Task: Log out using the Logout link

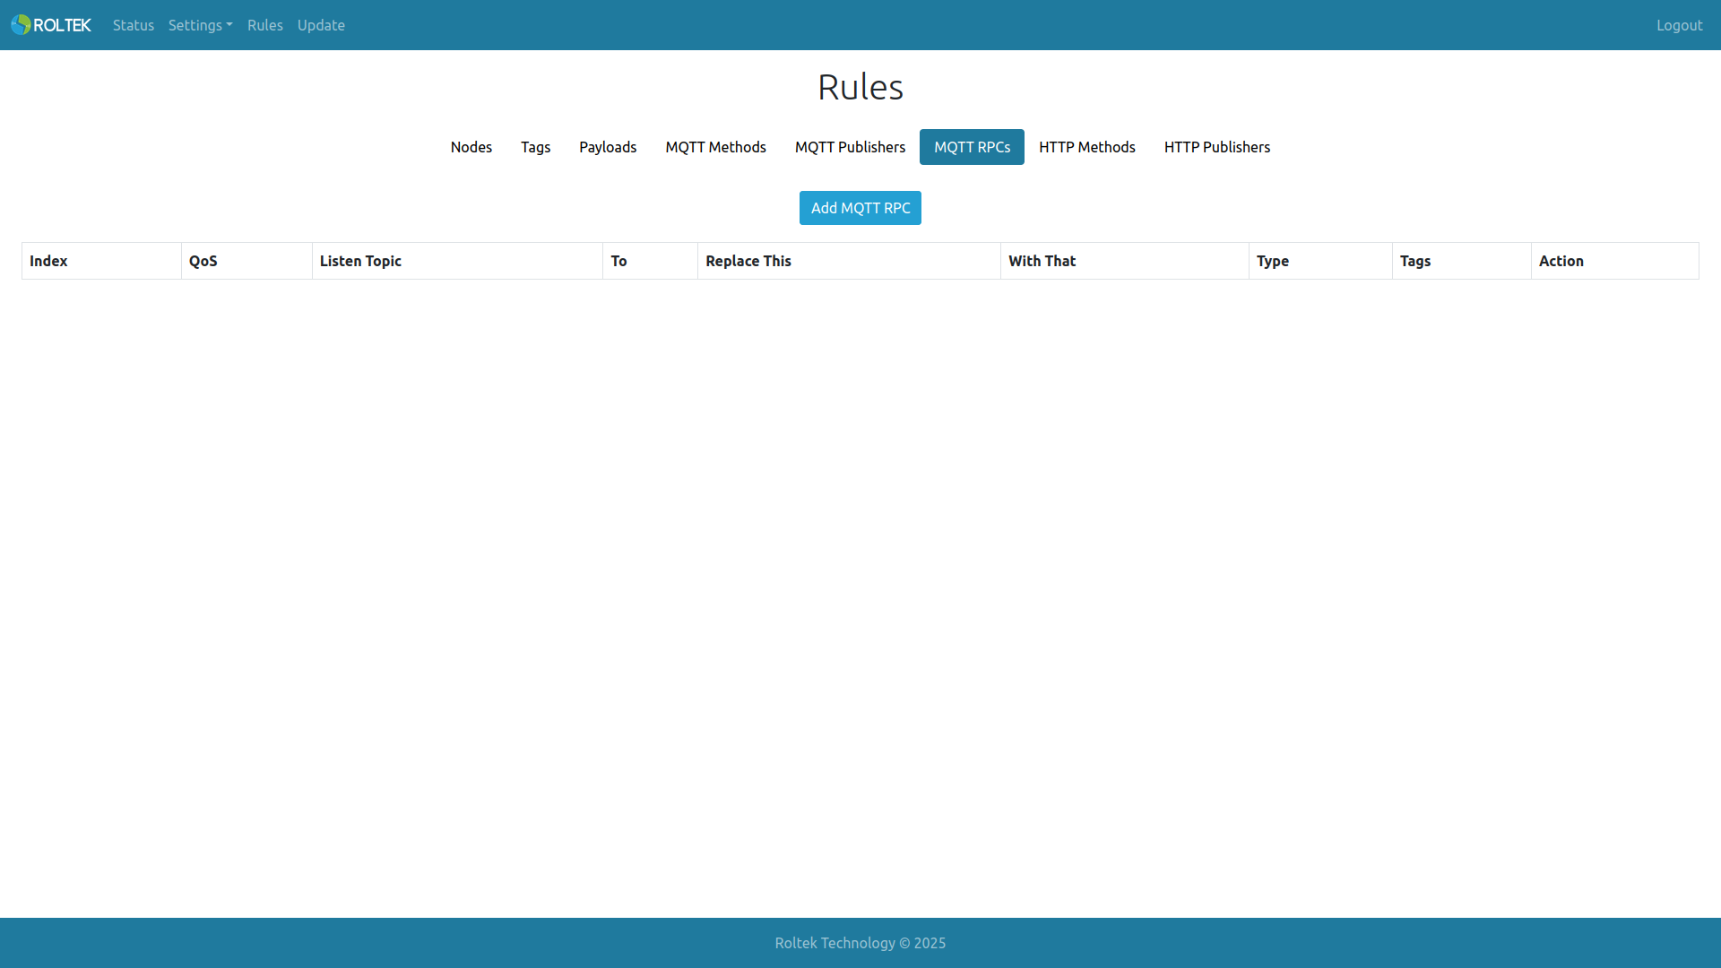Action: (1679, 25)
